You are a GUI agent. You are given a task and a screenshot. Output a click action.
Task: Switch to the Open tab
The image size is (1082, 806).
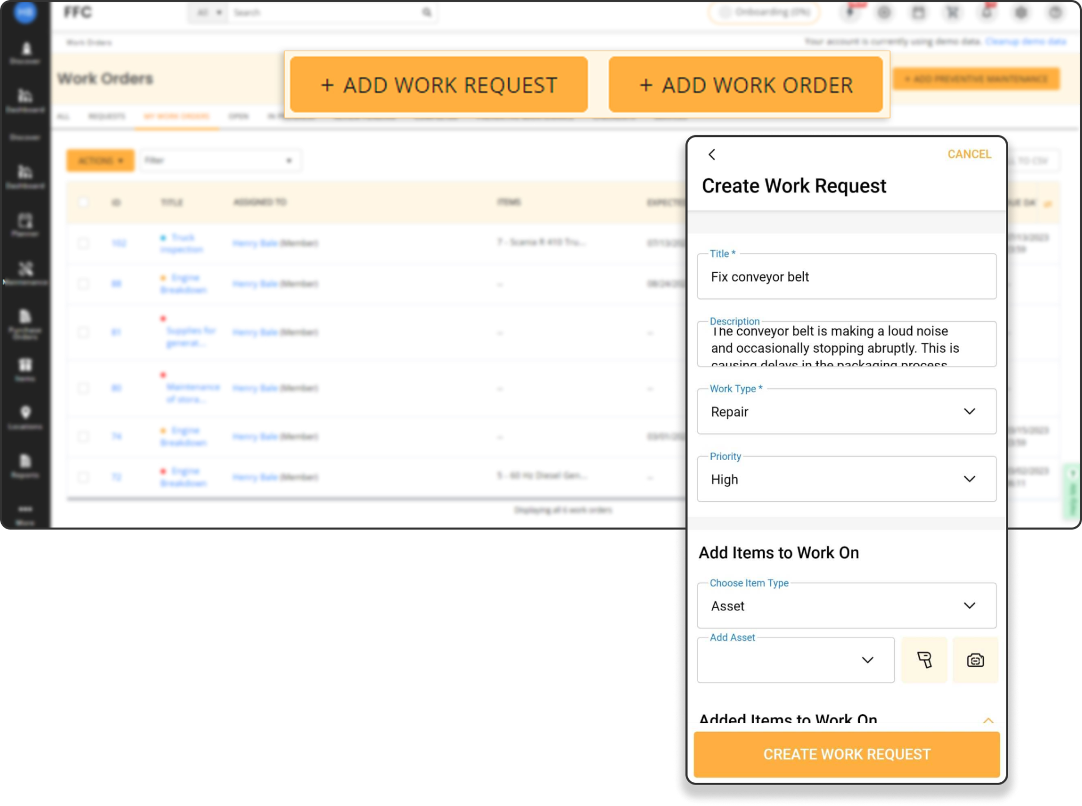(x=238, y=117)
